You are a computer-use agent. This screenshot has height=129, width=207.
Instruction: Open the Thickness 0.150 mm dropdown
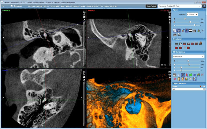point(192,14)
